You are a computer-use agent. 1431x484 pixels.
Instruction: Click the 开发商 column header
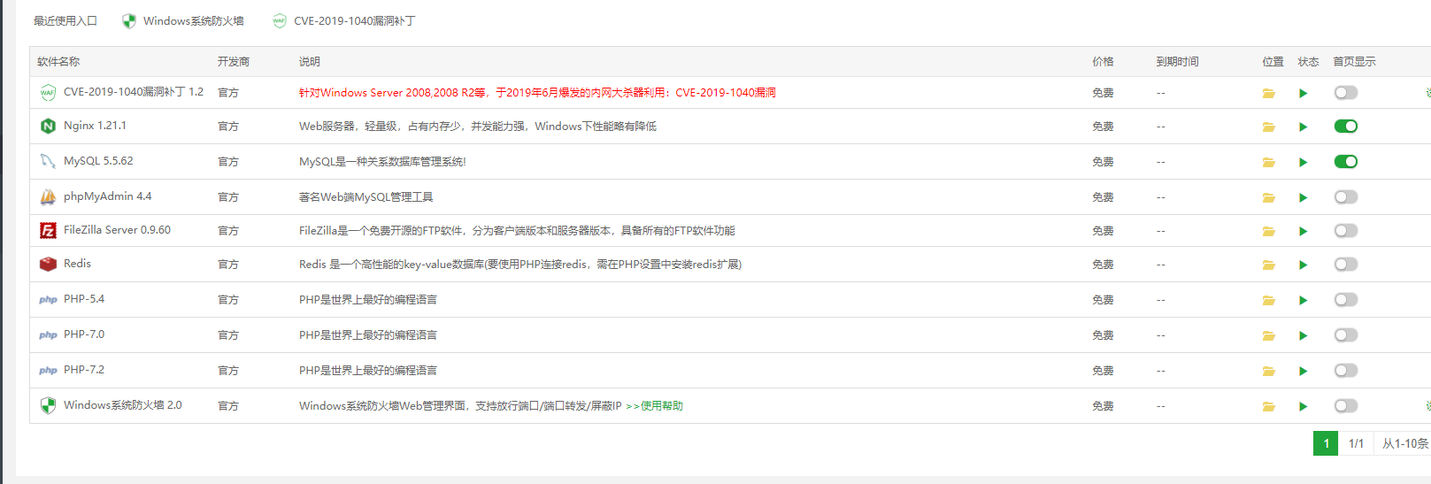click(234, 62)
